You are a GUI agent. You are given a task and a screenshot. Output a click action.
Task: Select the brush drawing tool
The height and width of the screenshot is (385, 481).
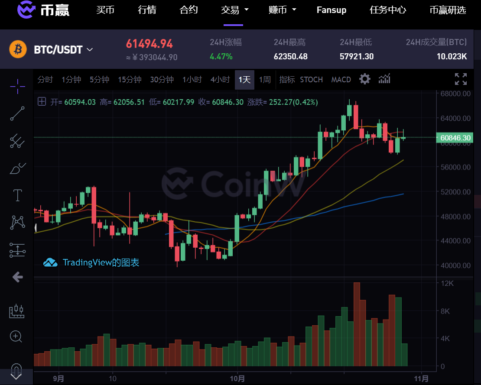click(x=17, y=168)
